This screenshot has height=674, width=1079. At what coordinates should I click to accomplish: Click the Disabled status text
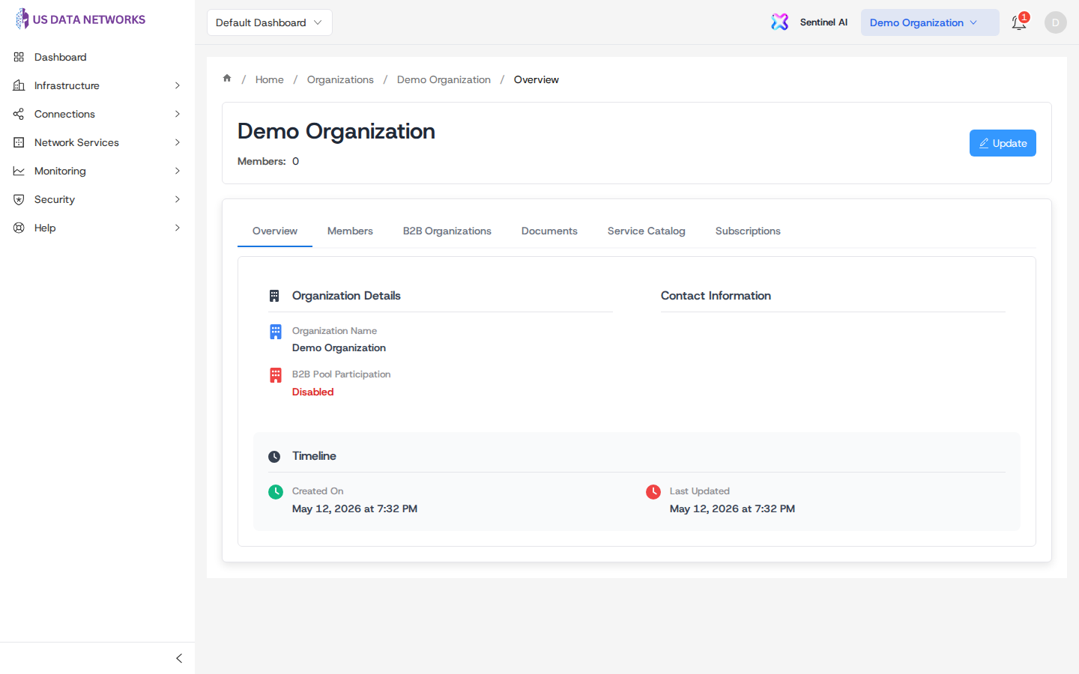click(x=313, y=392)
